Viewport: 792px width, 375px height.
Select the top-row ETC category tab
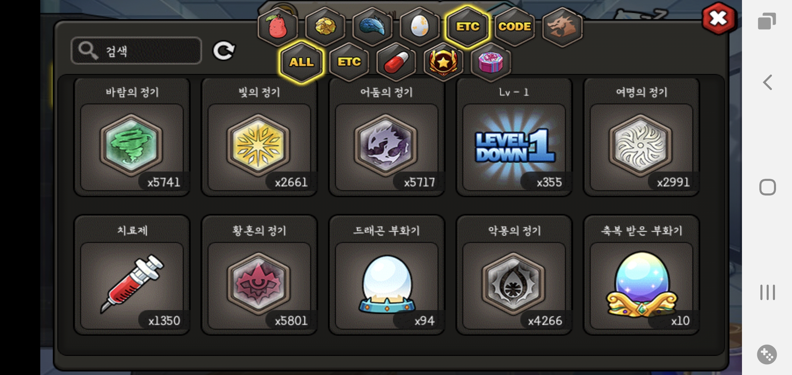click(468, 27)
